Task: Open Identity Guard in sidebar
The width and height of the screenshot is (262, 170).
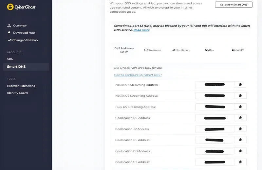Action: [x=17, y=93]
